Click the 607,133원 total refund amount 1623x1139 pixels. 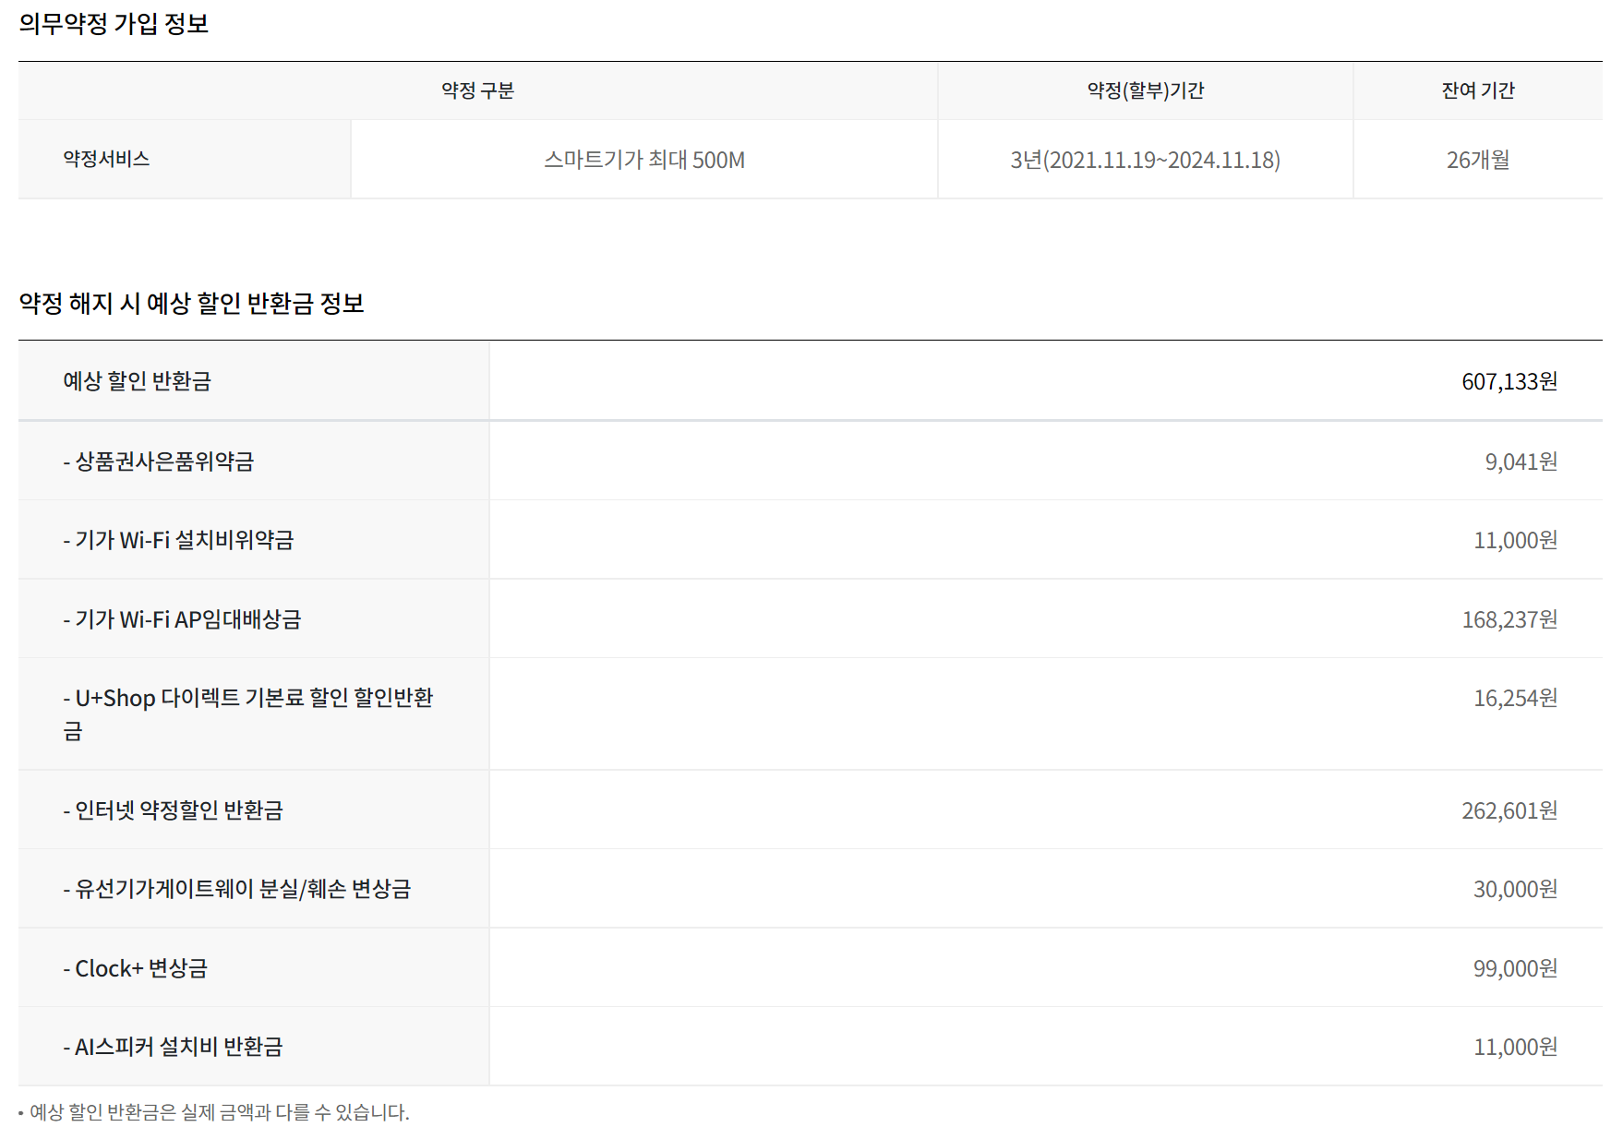(x=1509, y=381)
